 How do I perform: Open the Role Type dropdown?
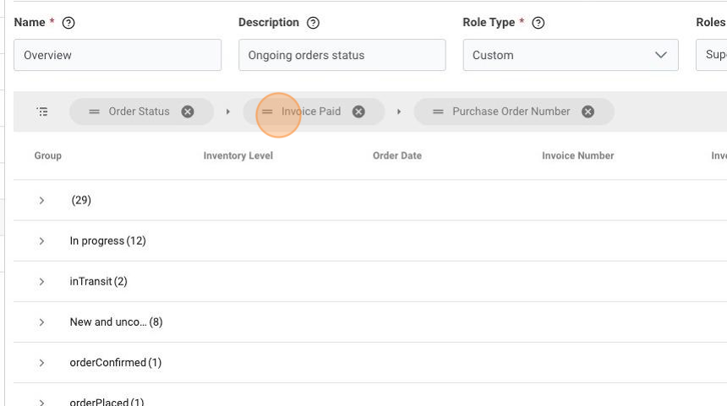[x=660, y=55]
